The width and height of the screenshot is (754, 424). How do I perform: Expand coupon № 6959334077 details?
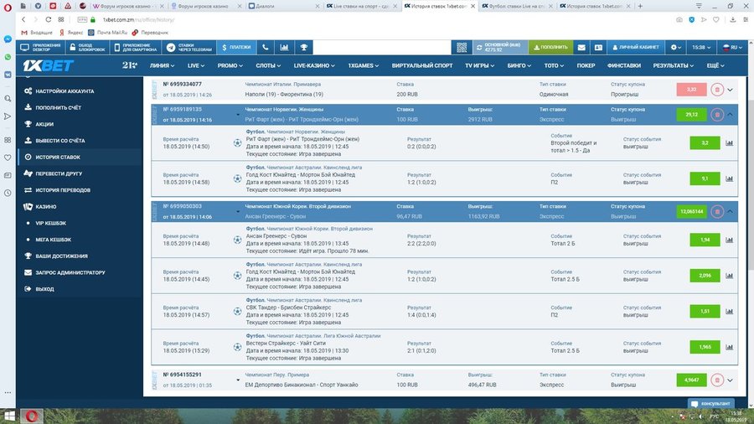click(x=730, y=90)
